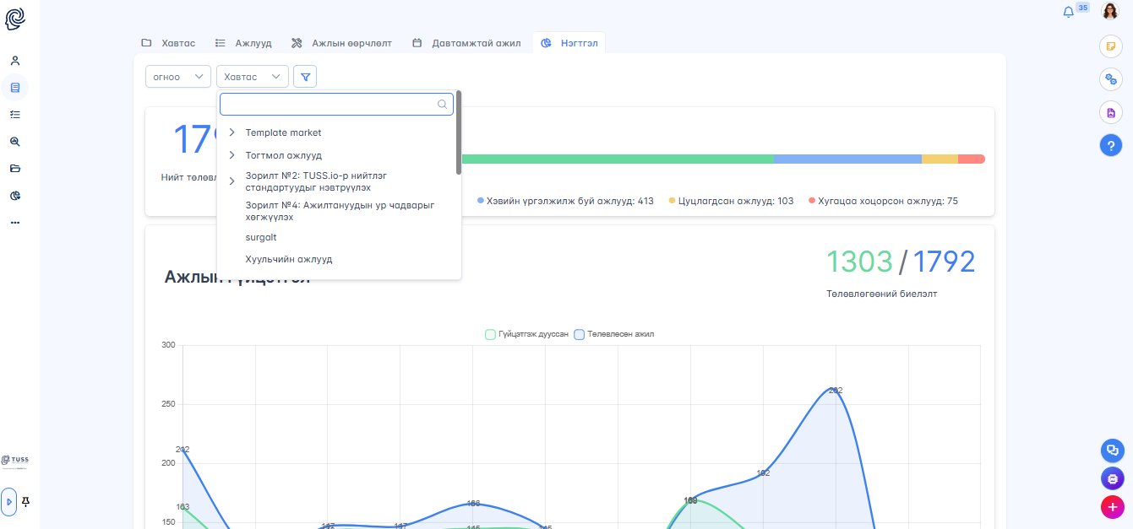Toggle Төлөвлөсөн ажил chart legend
Image resolution: width=1133 pixels, height=529 pixels.
click(x=614, y=334)
